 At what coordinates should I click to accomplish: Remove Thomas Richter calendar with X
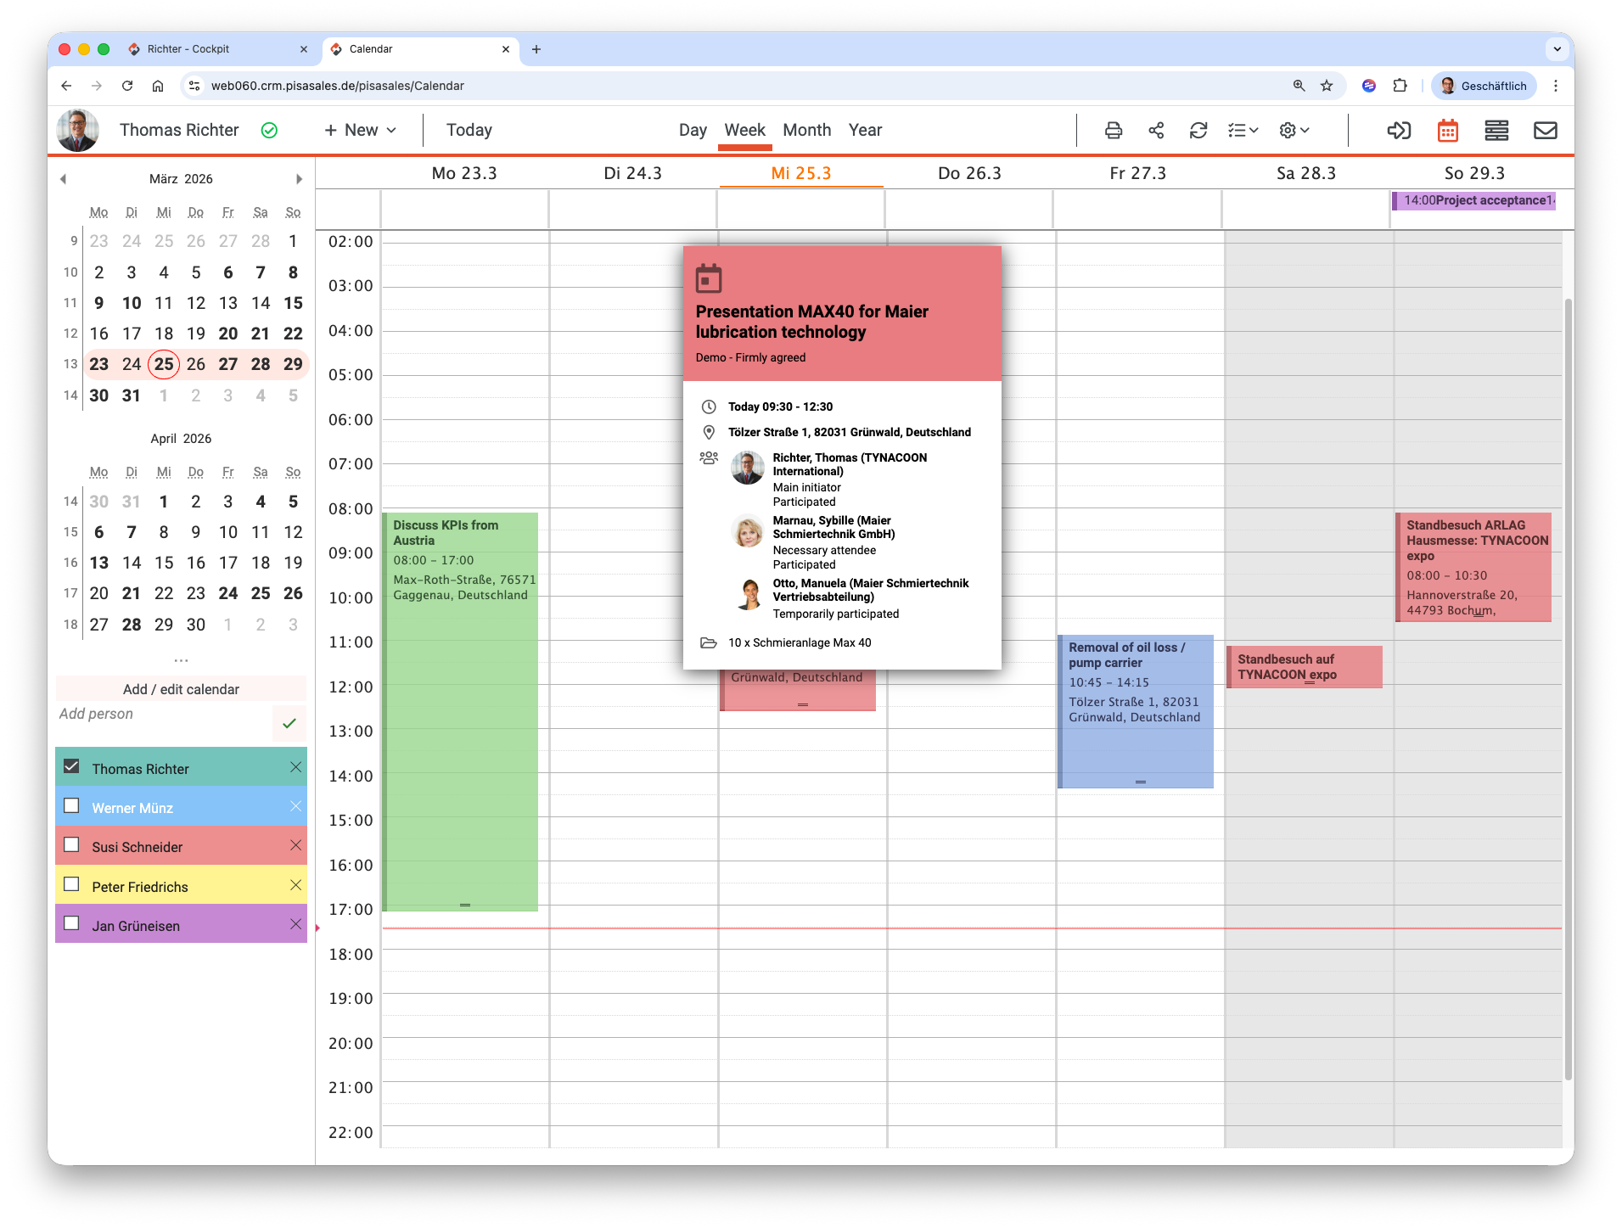(x=295, y=767)
